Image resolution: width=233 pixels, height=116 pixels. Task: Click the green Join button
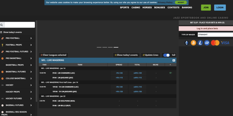(206, 8)
